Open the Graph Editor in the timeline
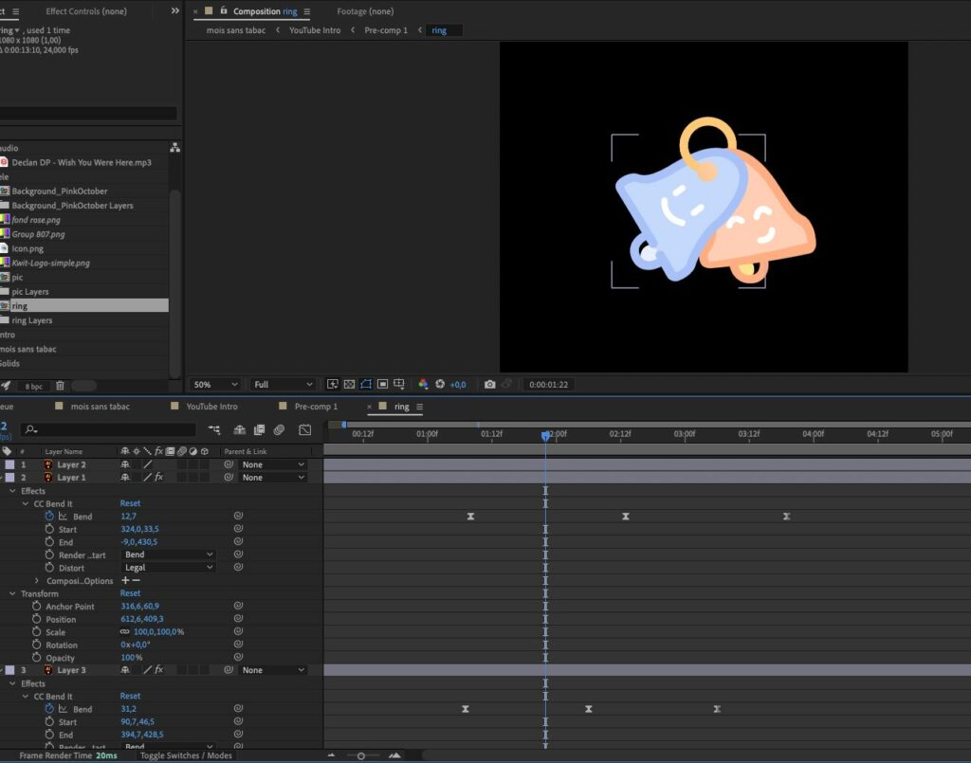The width and height of the screenshot is (971, 763). 304,430
